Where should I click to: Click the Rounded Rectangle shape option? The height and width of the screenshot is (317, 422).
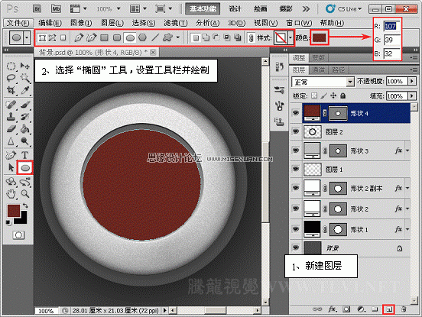click(117, 37)
